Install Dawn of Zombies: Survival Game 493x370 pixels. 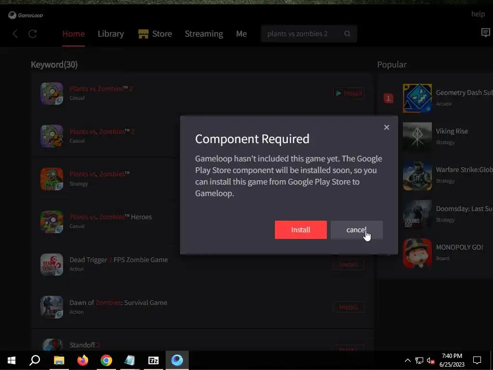(x=349, y=307)
